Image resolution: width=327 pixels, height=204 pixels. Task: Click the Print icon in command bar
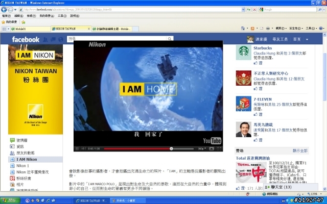[x=268, y=29]
